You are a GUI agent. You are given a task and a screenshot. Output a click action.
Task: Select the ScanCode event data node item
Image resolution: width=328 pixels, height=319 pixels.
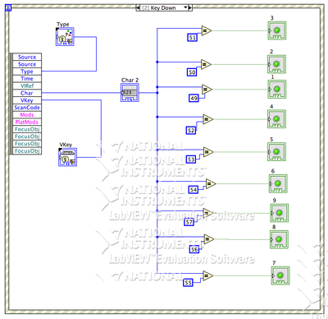[27, 108]
